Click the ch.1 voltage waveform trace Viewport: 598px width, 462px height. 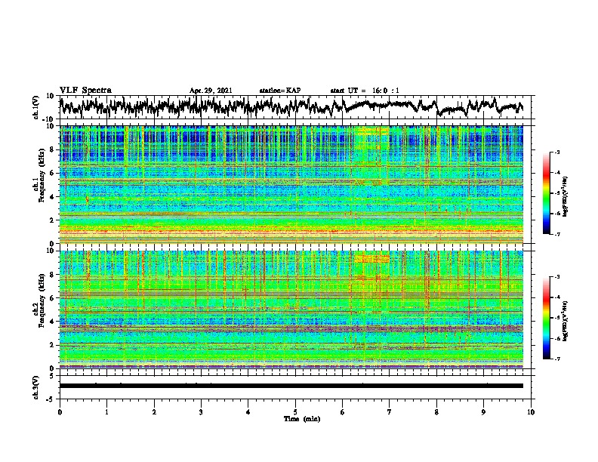pyautogui.click(x=291, y=107)
